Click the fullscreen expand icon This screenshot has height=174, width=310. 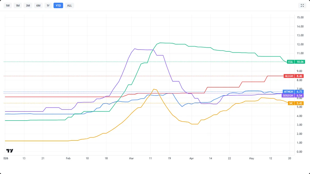302,5
